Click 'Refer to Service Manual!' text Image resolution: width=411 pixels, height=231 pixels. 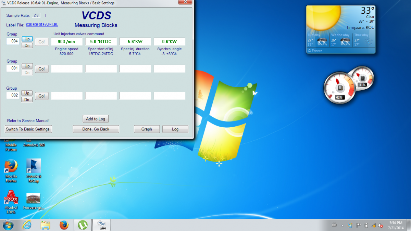click(28, 121)
